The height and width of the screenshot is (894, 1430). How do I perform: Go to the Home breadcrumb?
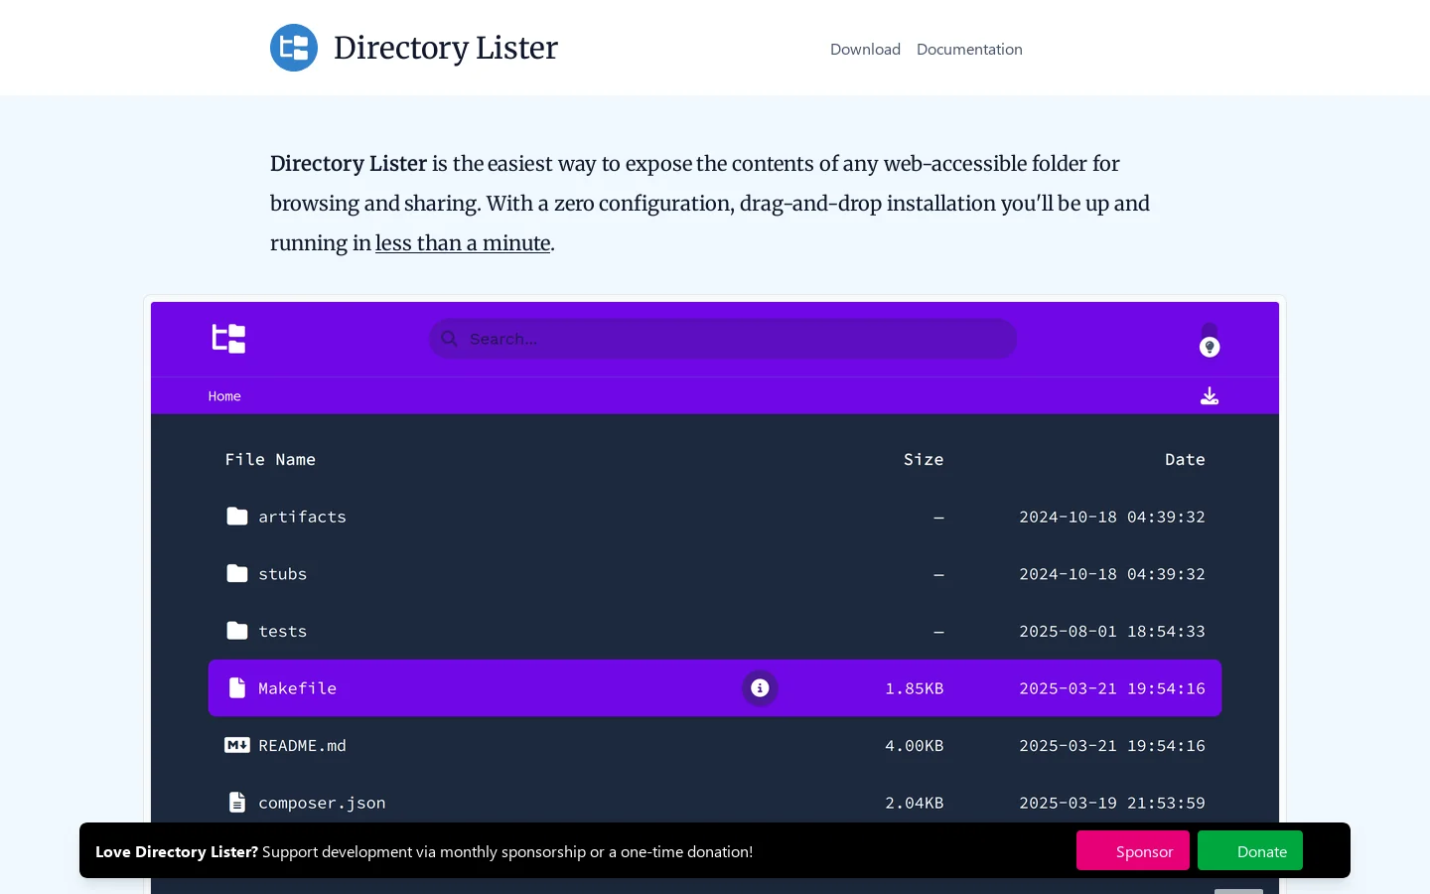224,396
